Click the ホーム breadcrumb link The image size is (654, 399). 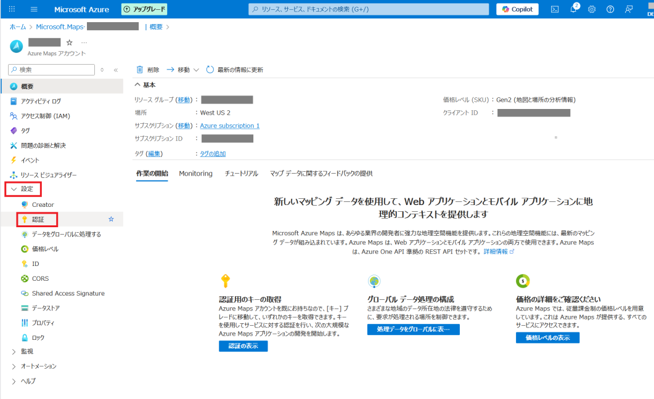(17, 26)
